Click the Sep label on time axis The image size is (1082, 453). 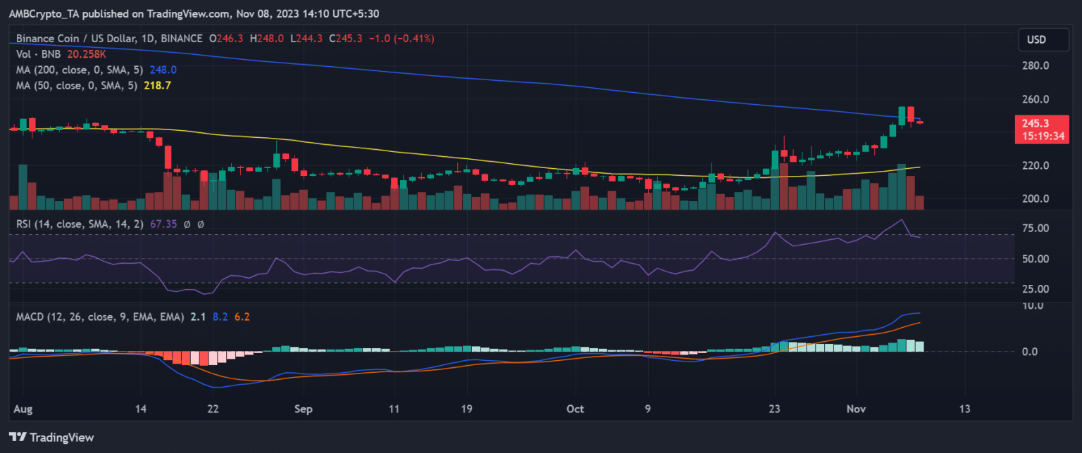tap(303, 409)
